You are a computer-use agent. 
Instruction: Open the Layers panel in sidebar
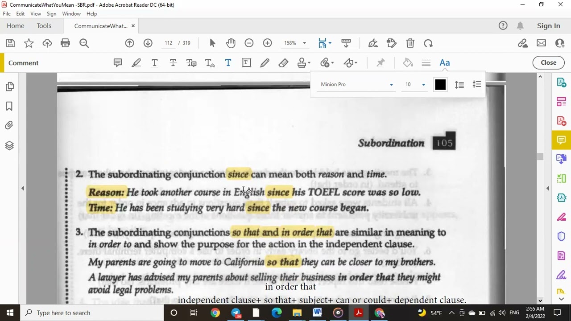pos(9,146)
